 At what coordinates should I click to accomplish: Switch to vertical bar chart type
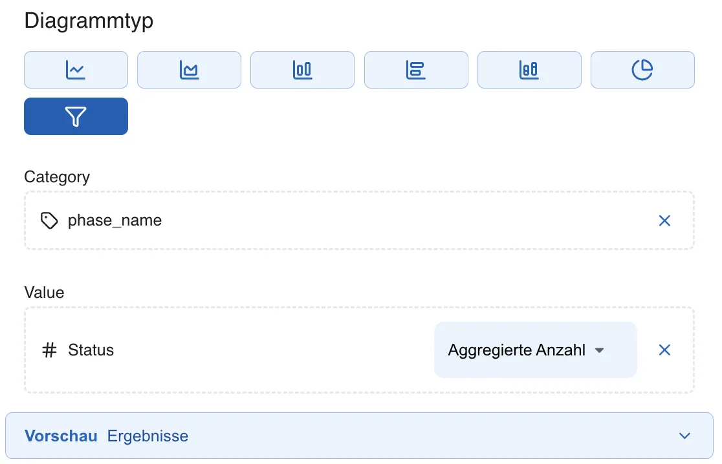tap(303, 70)
